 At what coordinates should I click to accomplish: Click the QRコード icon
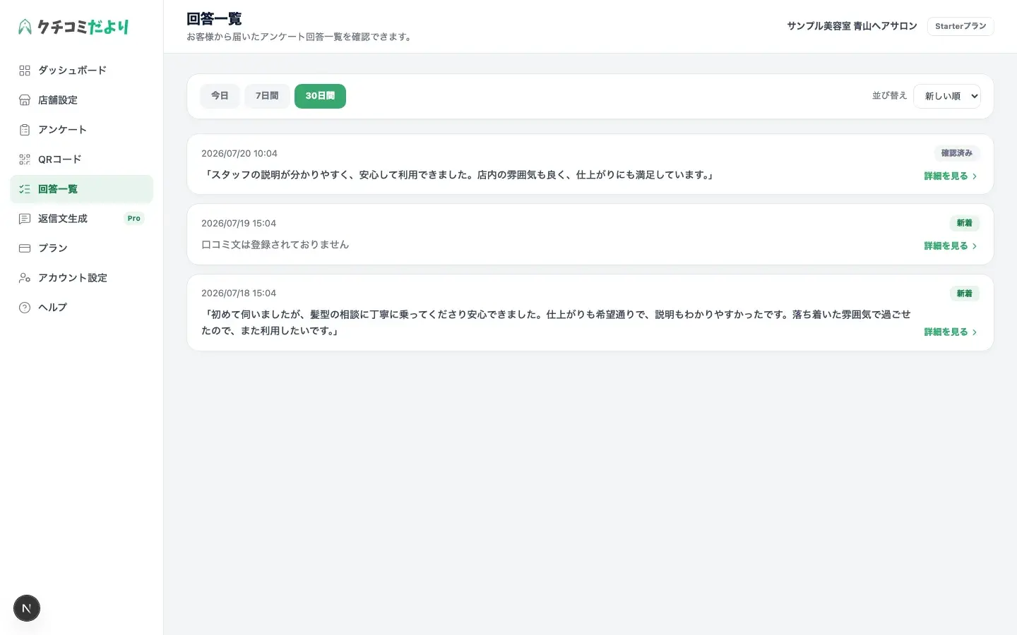tap(25, 159)
